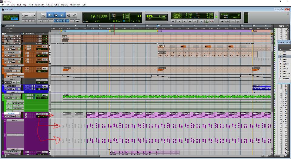Open the Nudge value dropdown
The image size is (291, 159).
[166, 19]
